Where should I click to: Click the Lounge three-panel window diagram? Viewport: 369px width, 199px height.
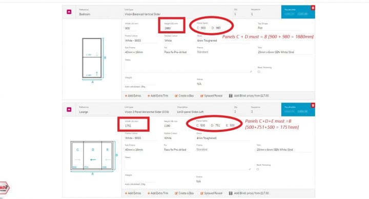(x=92, y=156)
